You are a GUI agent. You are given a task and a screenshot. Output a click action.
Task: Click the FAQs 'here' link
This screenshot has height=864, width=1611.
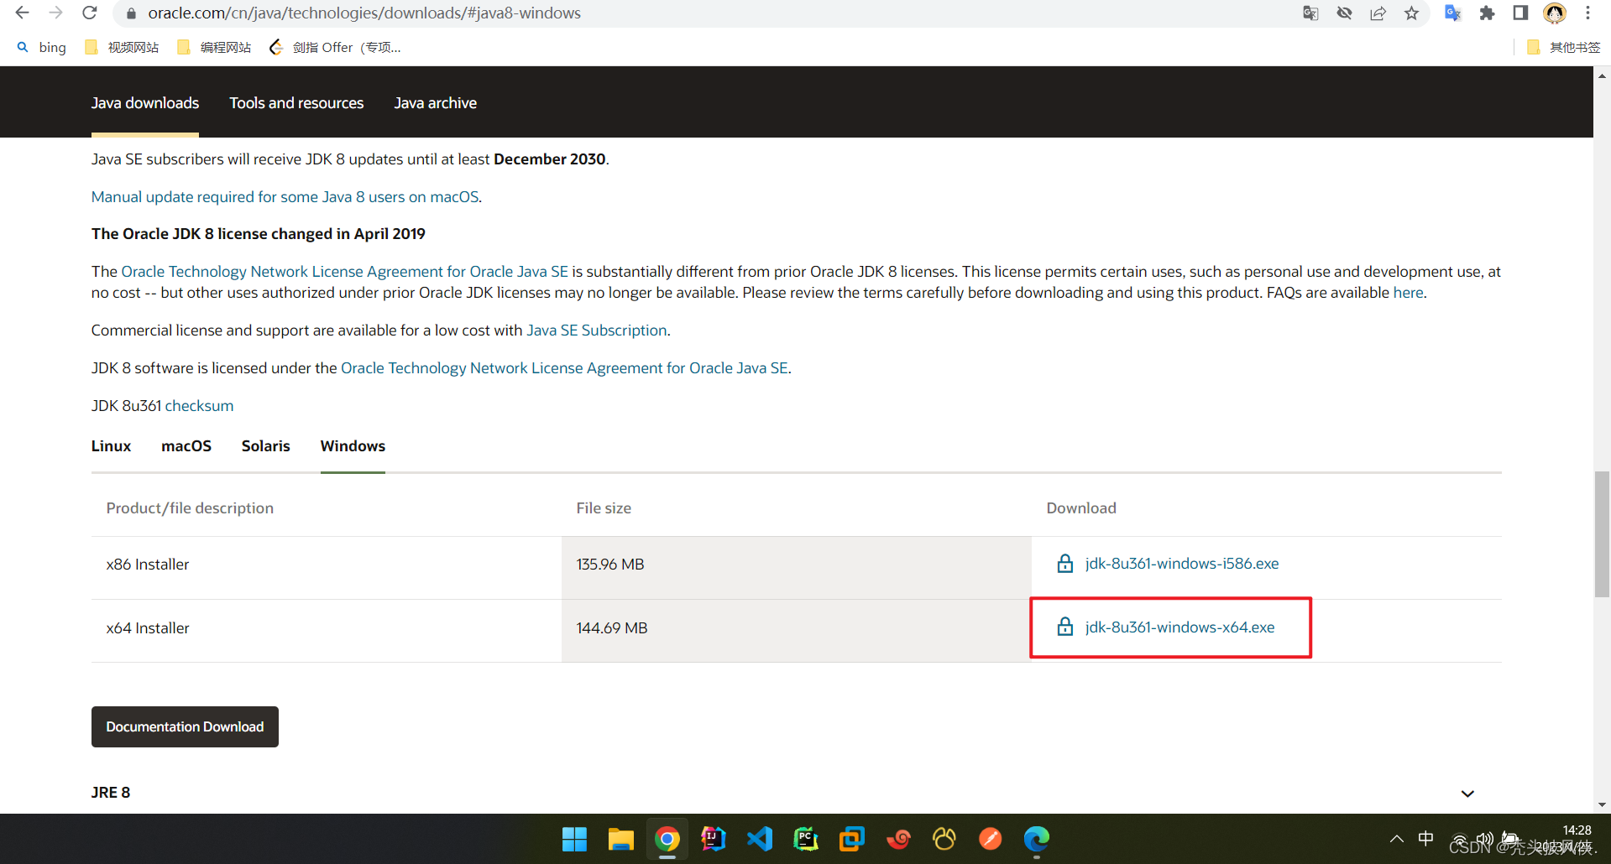tap(1408, 292)
